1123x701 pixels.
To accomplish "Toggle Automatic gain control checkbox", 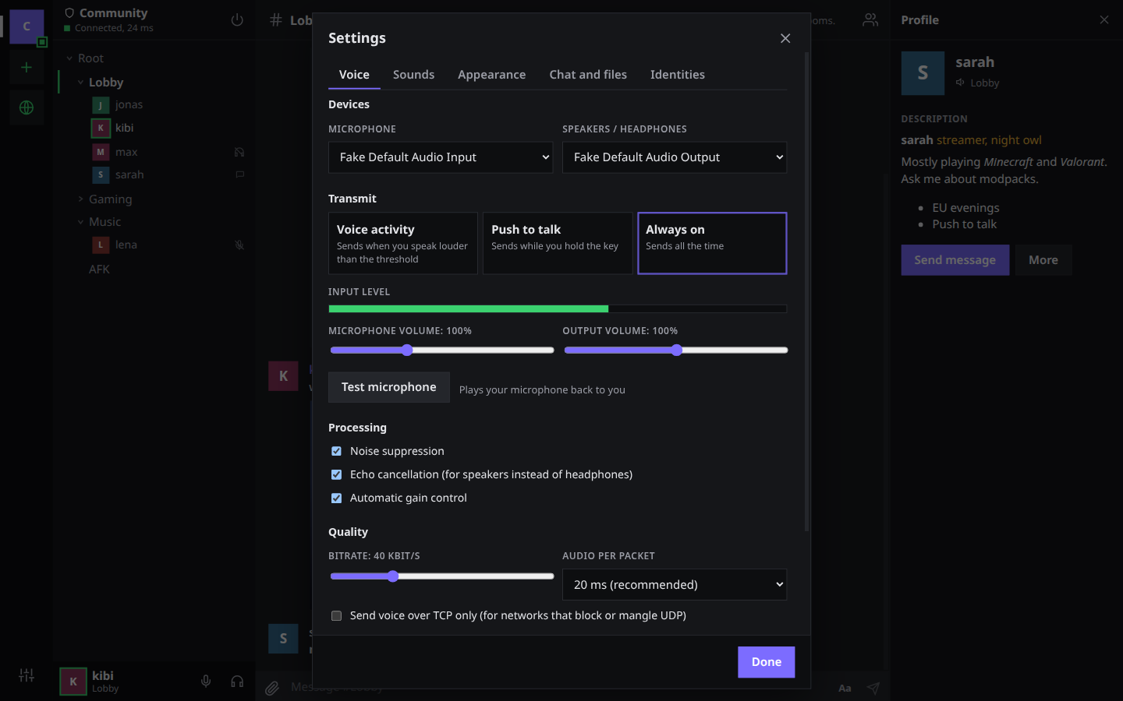I will (x=336, y=498).
